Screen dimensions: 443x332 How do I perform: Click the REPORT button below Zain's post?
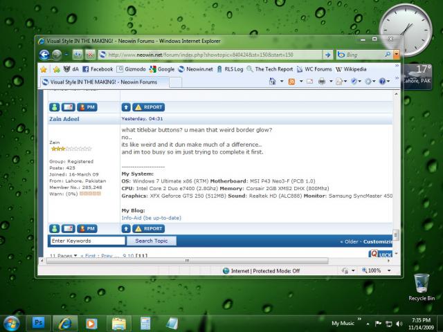point(149,229)
